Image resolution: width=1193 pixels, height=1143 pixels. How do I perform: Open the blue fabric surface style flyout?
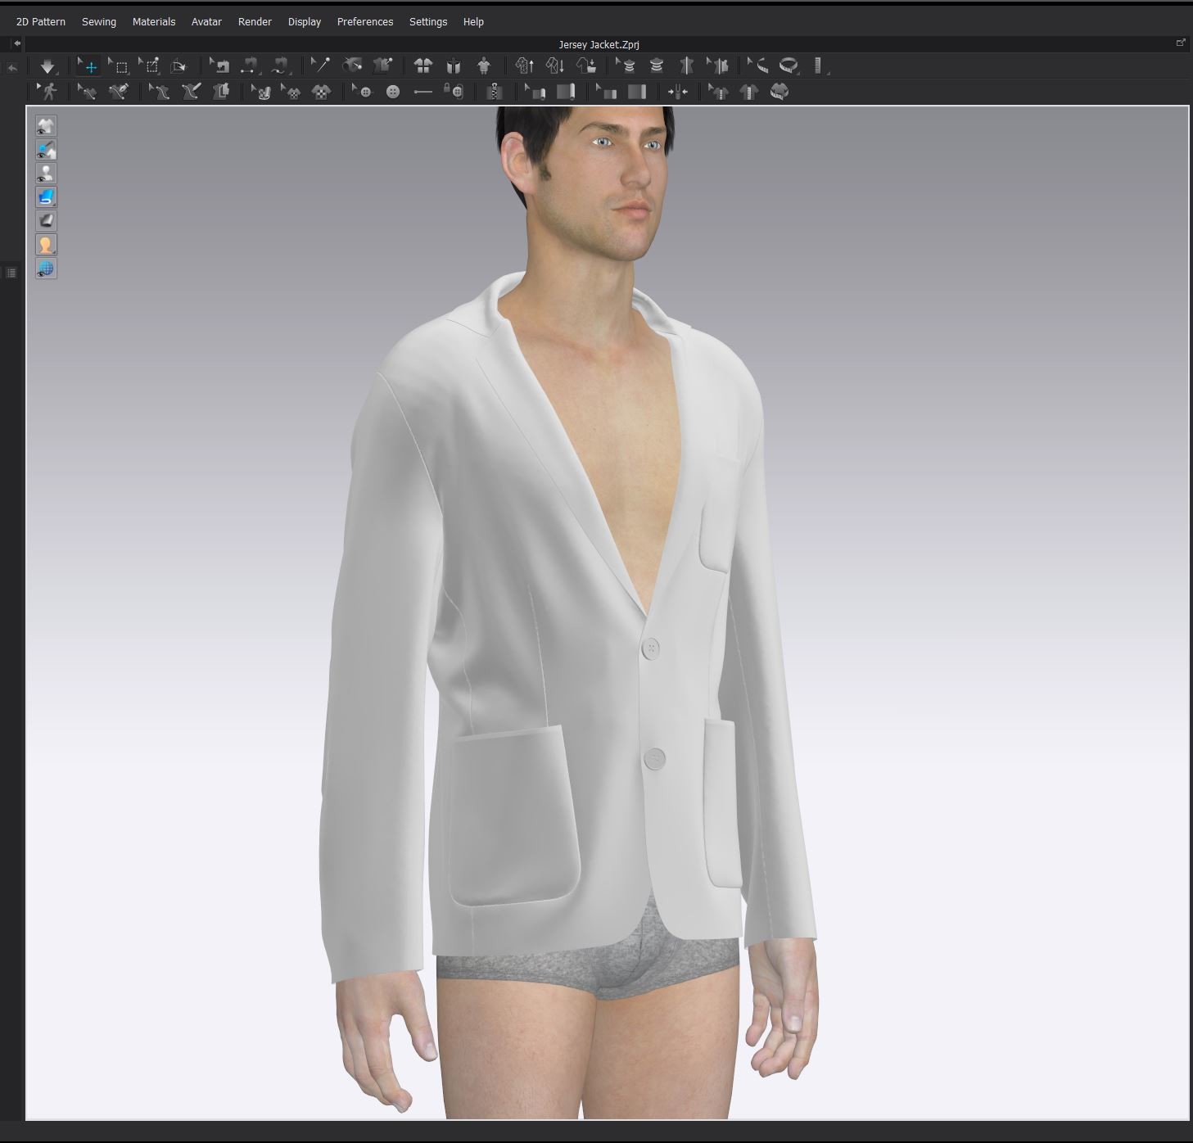click(46, 197)
